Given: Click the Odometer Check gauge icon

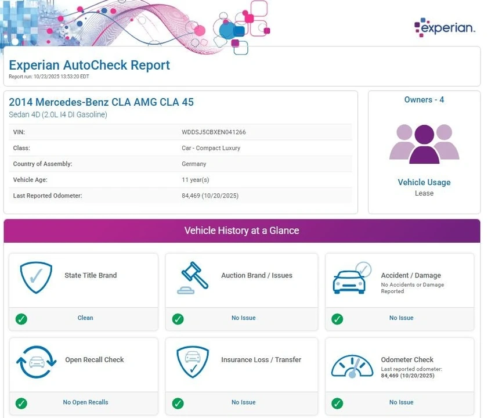Looking at the screenshot, I should tap(352, 366).
